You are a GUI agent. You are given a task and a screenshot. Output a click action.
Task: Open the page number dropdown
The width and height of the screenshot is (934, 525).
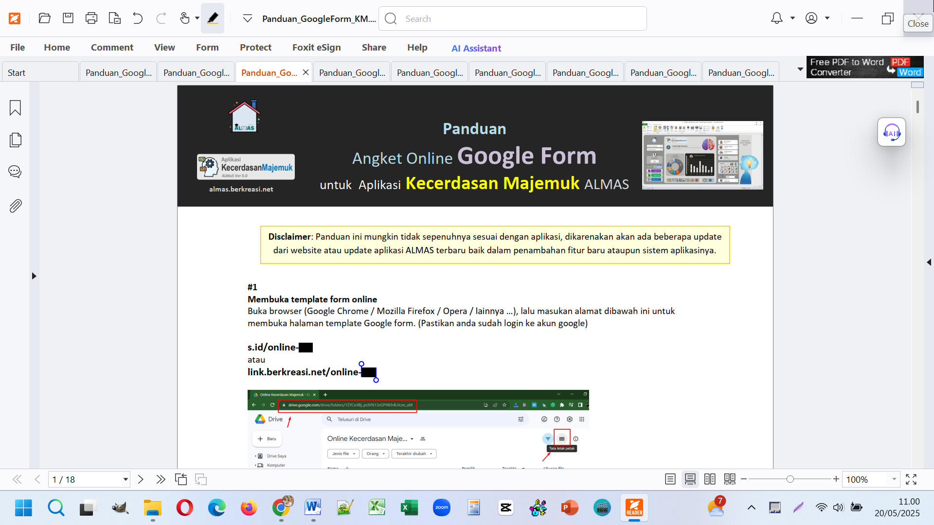126,479
